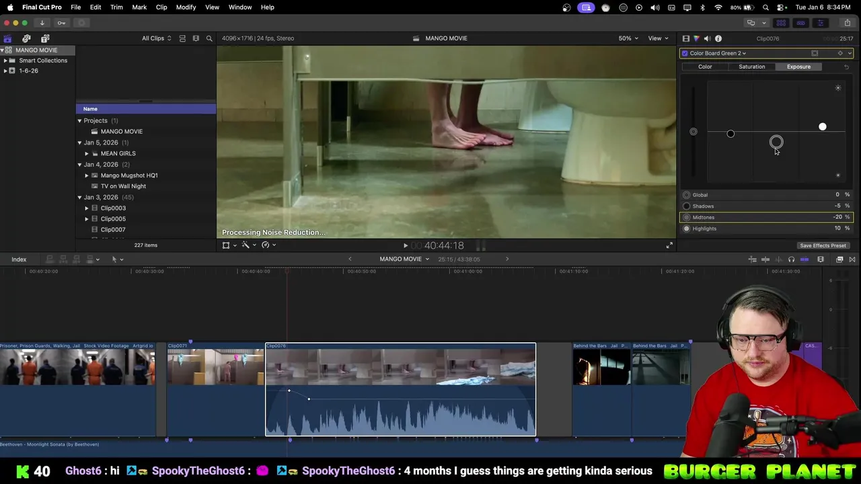Show the Titles and Generators sidebar icon

coord(45,38)
